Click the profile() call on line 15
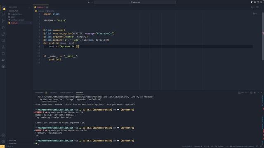Image resolution: width=264 pixels, height=148 pixels. (55, 59)
